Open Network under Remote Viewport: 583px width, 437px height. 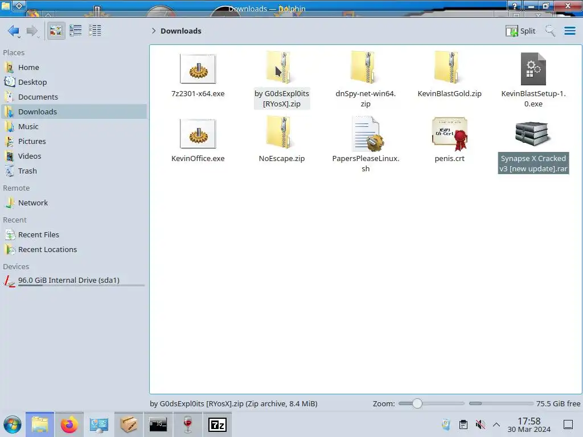point(74,203)
